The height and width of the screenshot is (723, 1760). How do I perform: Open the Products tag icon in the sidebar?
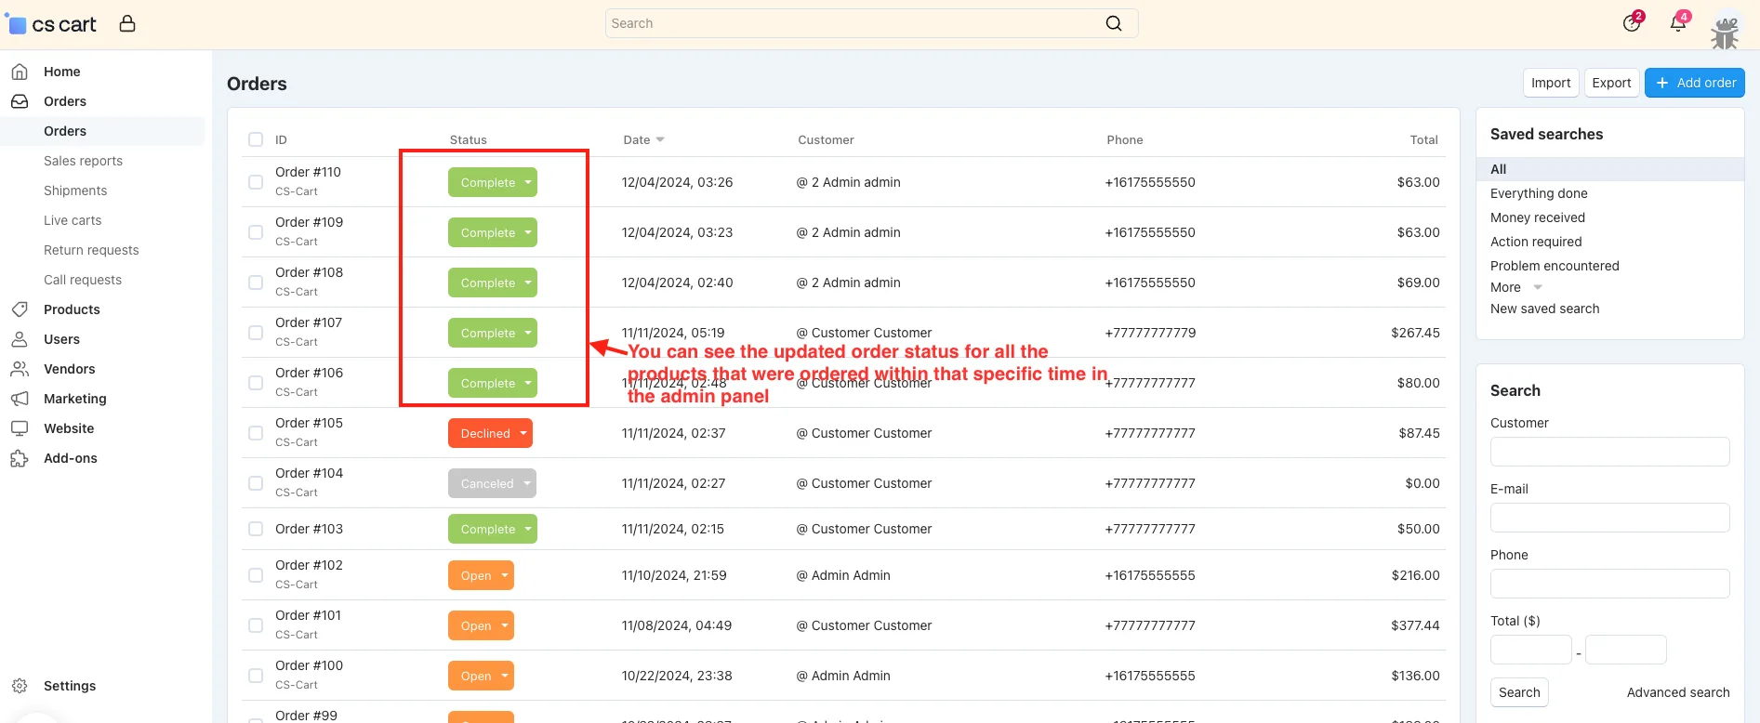(20, 309)
